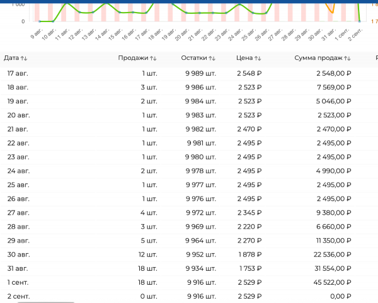Click the 1 753 ₽ price cell
The height and width of the screenshot is (303, 378).
[249, 268]
